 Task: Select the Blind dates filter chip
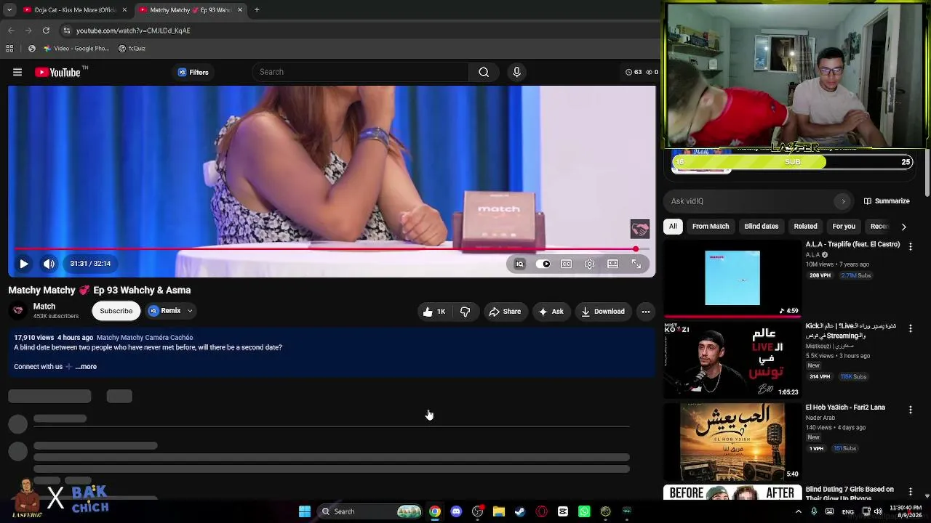pos(762,227)
